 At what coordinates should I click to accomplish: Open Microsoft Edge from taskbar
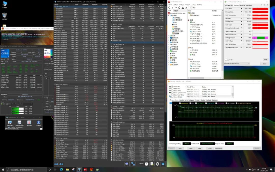point(62,169)
